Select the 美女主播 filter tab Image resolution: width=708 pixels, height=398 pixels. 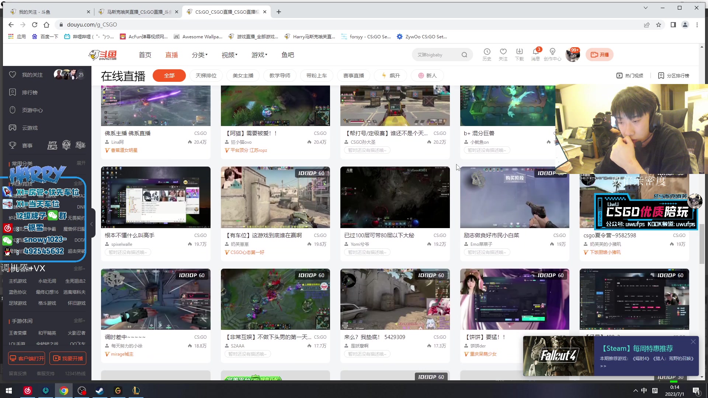coord(243,76)
